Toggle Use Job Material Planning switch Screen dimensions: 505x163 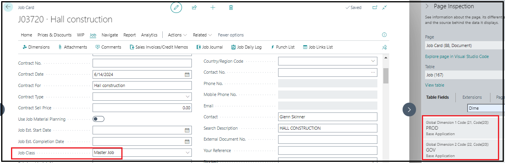coord(98,119)
